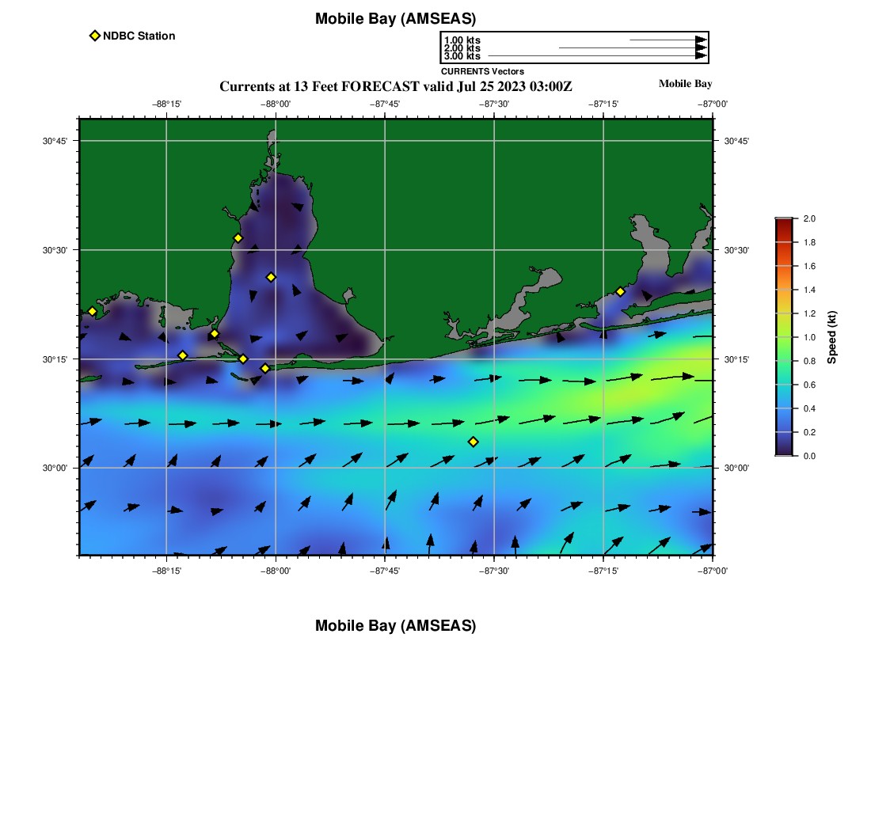The height and width of the screenshot is (831, 871).
Task: Click the bottom Mobile Bay (AMSEAS) heading
Action: click(395, 626)
